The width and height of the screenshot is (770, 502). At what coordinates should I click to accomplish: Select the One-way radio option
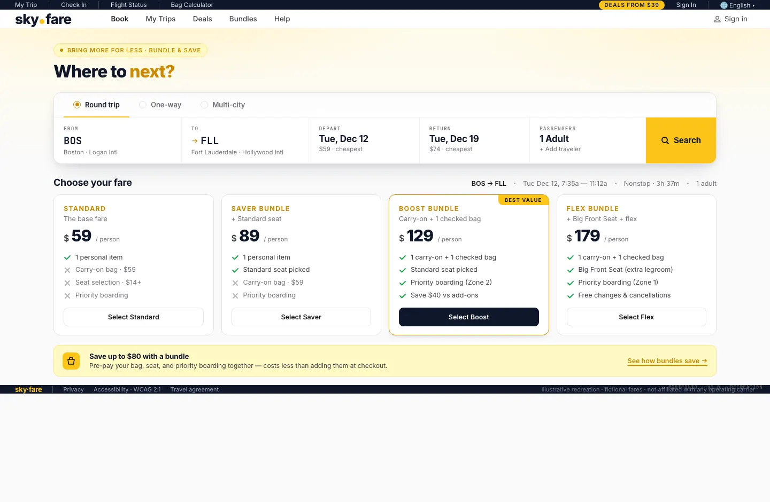click(x=160, y=105)
